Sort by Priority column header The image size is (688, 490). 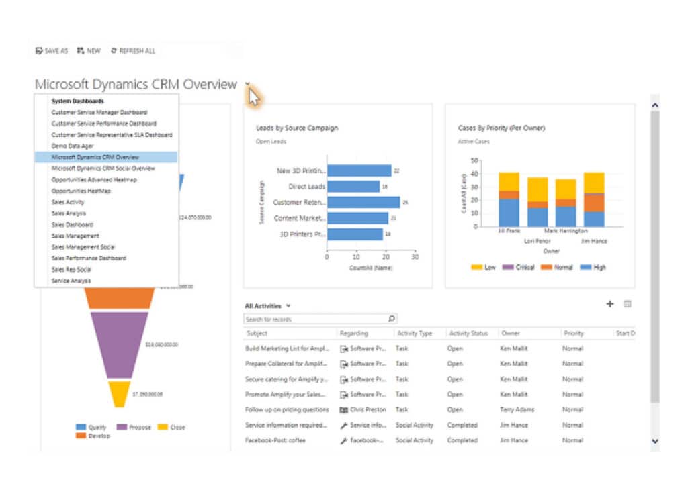pyautogui.click(x=574, y=334)
